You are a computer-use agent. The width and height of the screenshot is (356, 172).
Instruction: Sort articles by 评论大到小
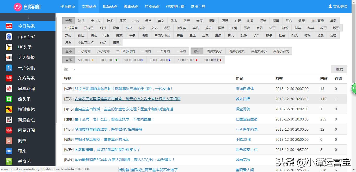[259, 51]
